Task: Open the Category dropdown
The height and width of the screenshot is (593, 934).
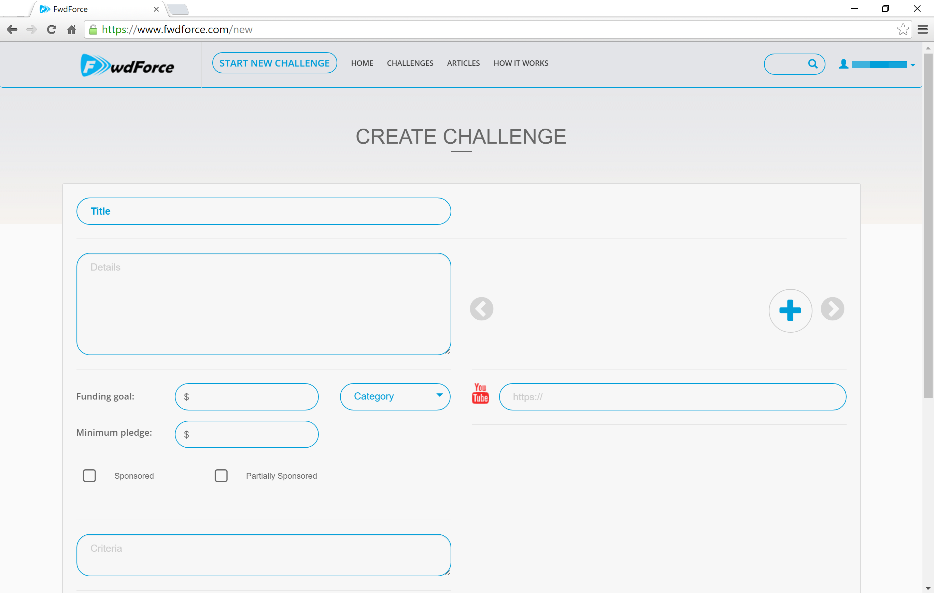Action: [x=395, y=396]
